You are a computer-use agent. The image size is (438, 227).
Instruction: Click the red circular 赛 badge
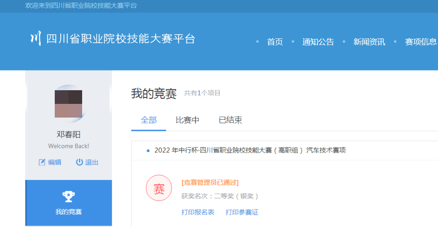[x=159, y=188]
